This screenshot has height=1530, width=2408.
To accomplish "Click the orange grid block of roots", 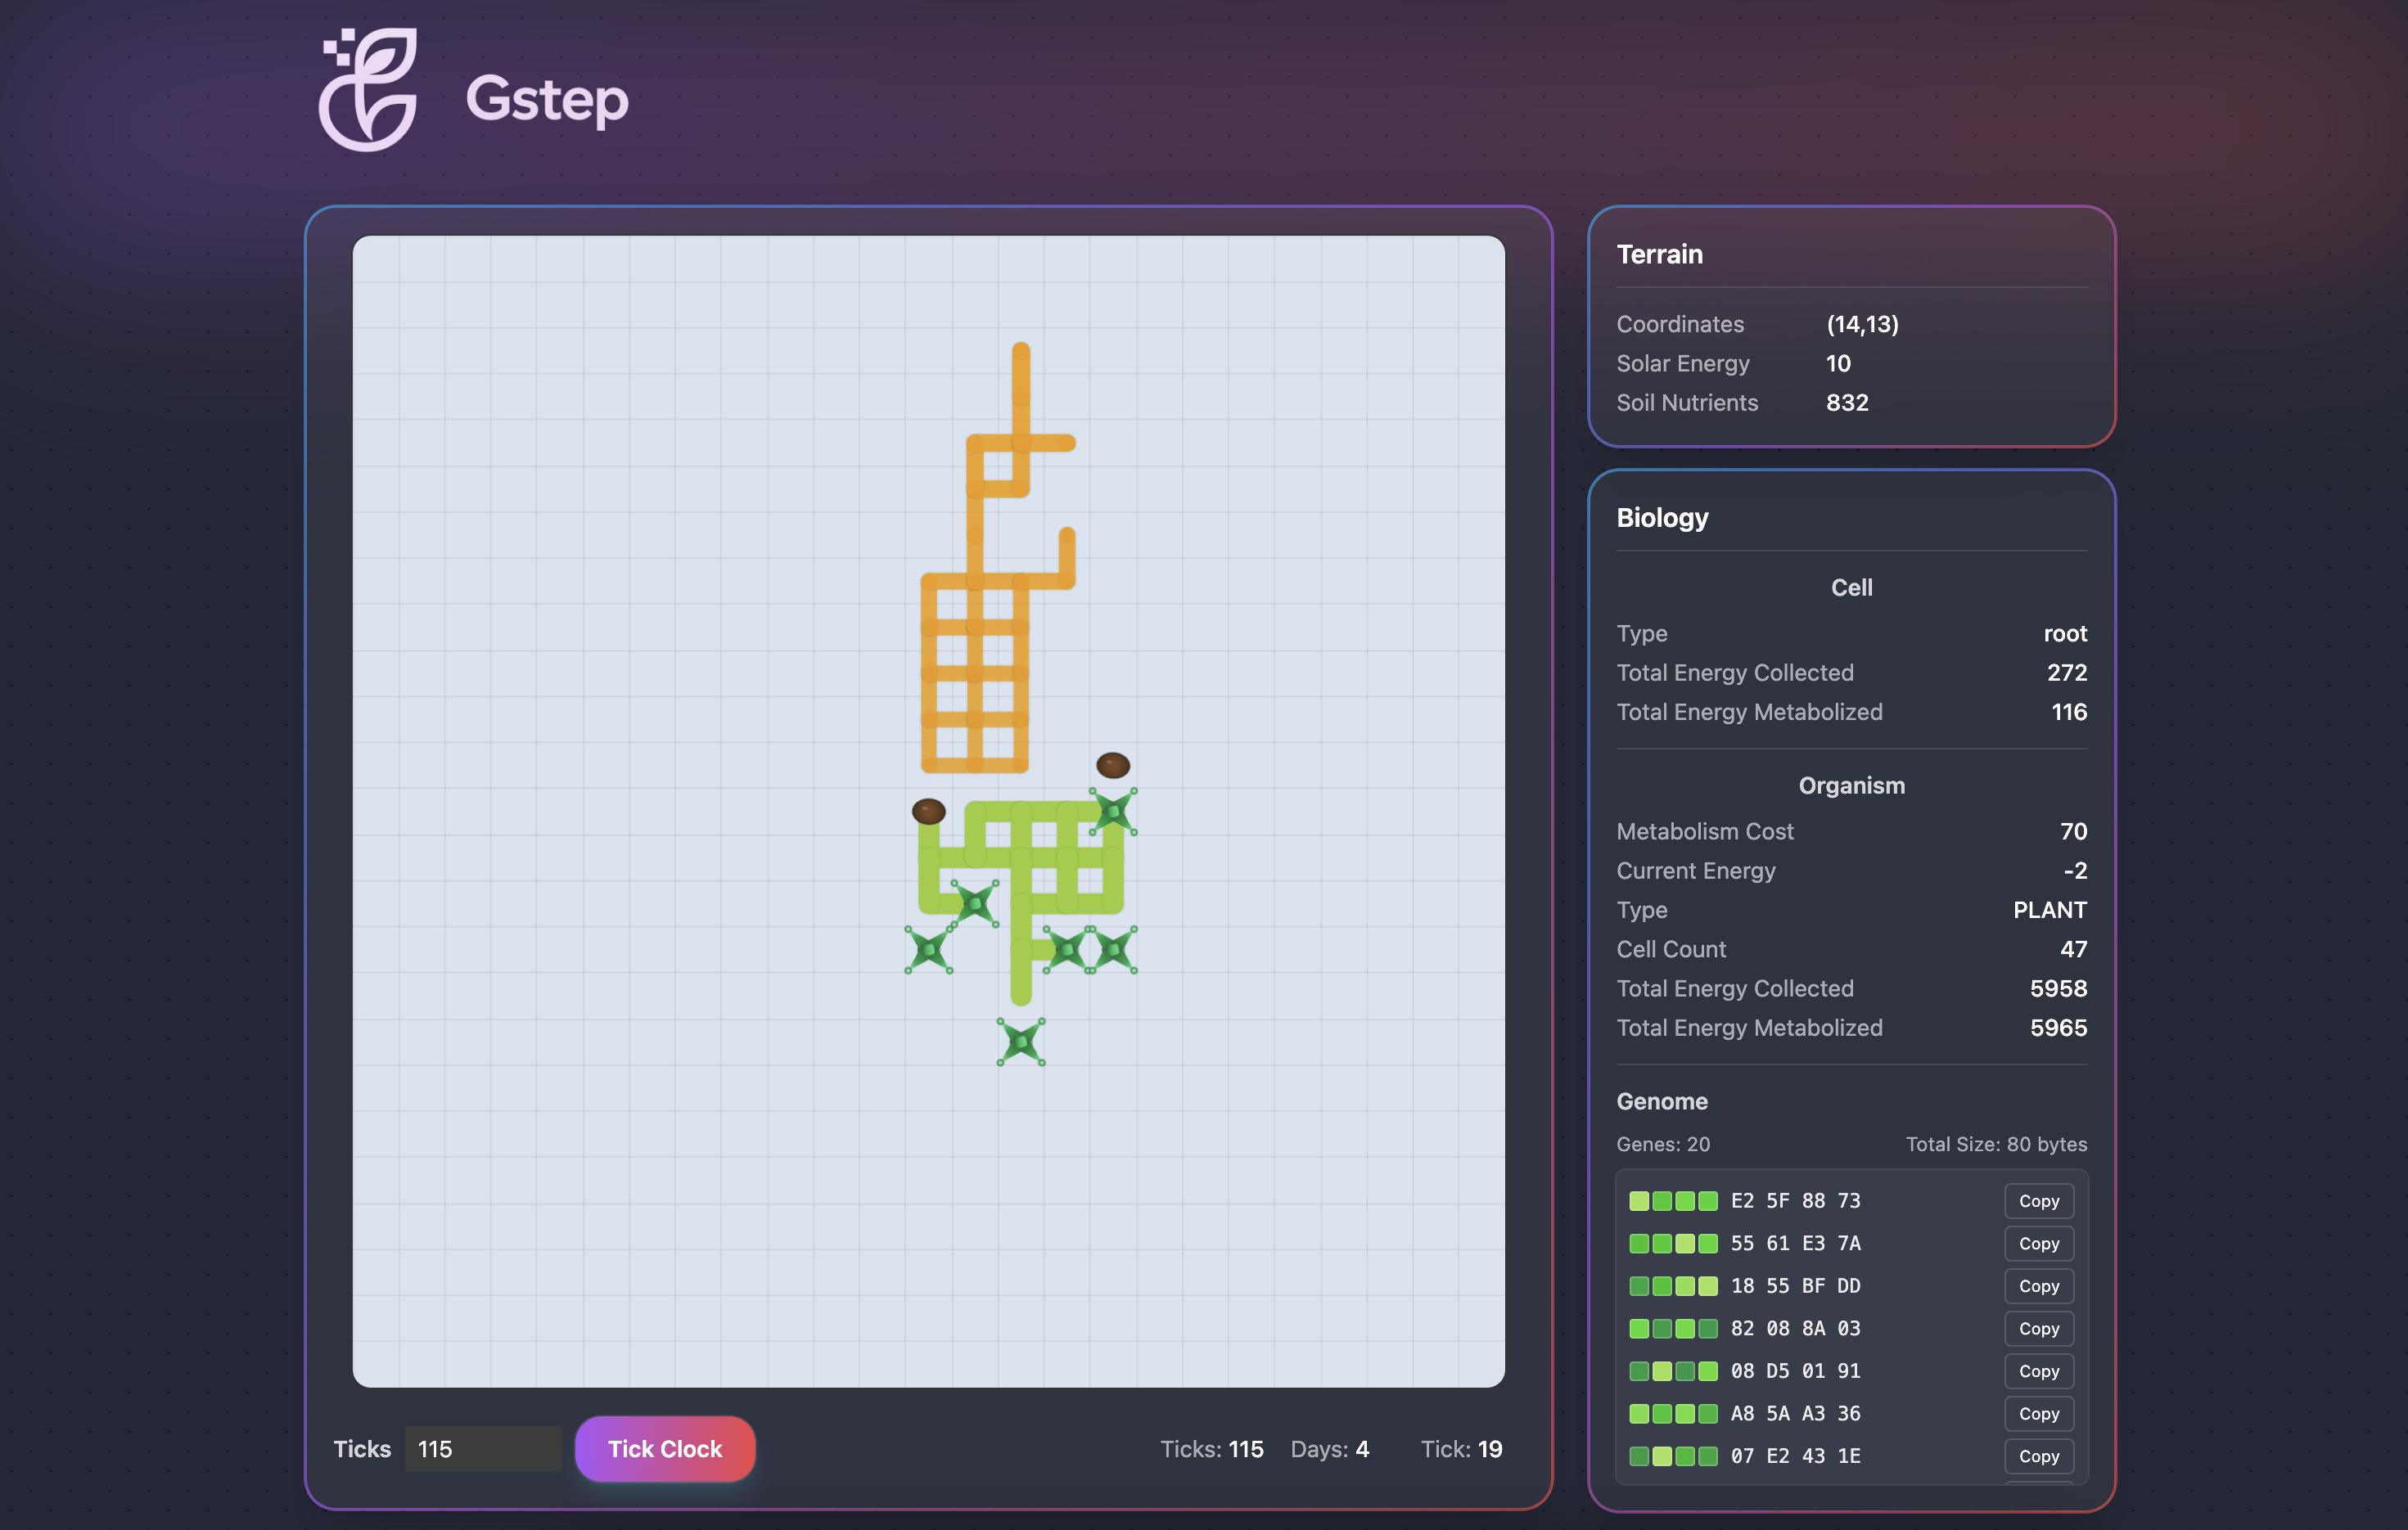I will point(974,673).
